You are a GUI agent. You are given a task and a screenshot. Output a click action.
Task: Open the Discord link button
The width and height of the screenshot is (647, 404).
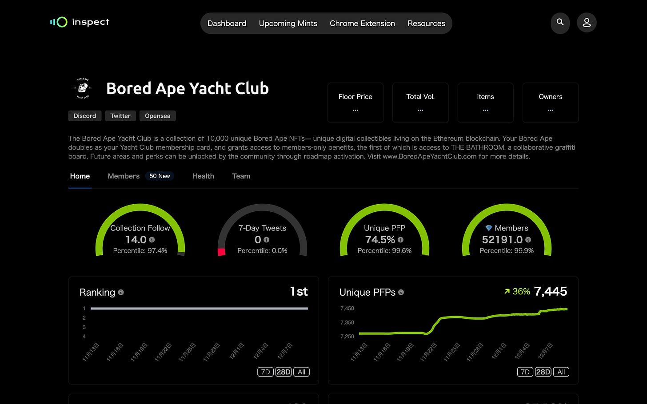(x=85, y=116)
